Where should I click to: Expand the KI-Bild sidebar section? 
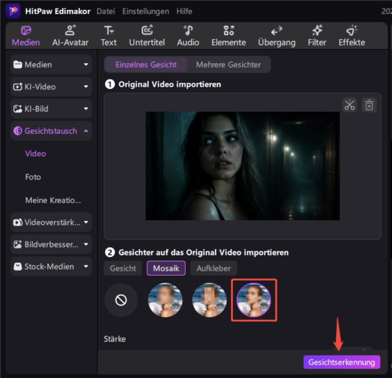pos(51,109)
